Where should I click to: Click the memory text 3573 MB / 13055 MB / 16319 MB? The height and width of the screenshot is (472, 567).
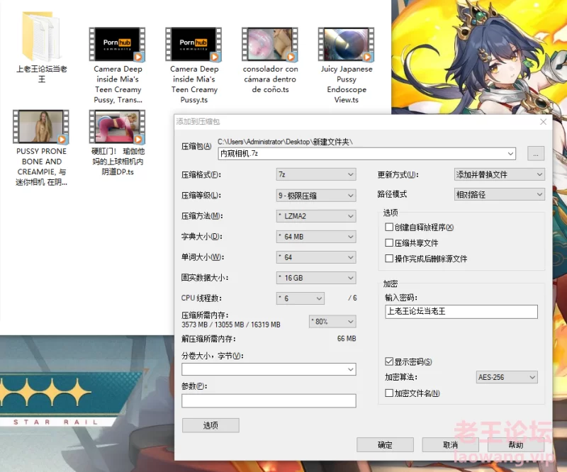[x=231, y=325]
